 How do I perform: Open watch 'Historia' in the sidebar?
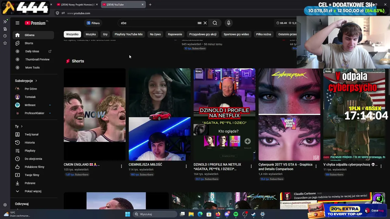34,143
